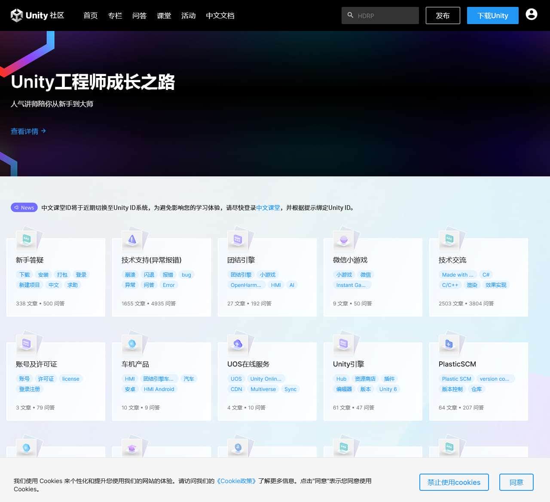
Task: Open the 问答 navigation menu item
Action: pyautogui.click(x=139, y=15)
